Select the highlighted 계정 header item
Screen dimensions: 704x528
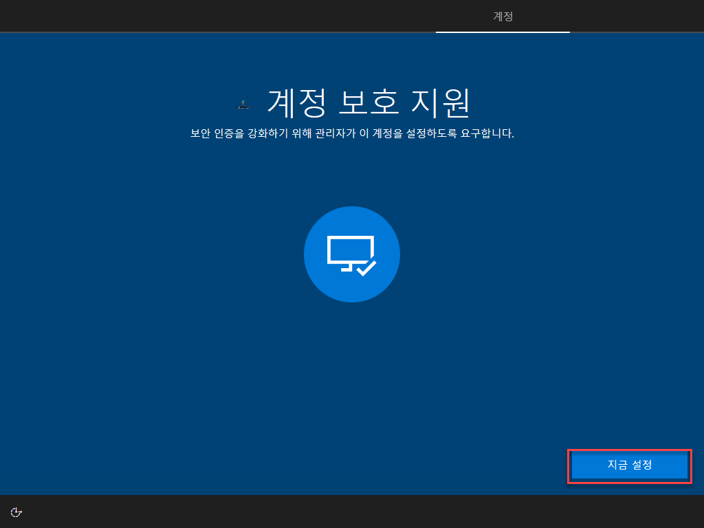(x=503, y=17)
